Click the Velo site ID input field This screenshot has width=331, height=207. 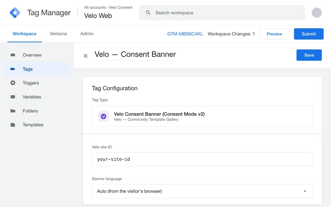(202, 159)
